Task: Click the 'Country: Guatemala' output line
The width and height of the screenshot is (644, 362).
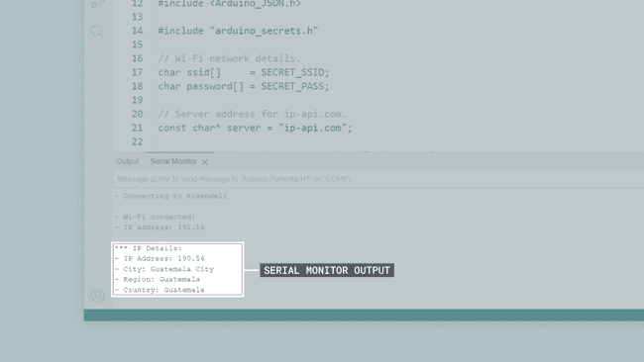Action: click(x=160, y=290)
